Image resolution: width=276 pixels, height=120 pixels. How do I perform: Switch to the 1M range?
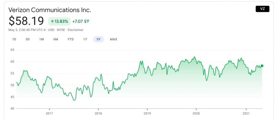(x=41, y=39)
